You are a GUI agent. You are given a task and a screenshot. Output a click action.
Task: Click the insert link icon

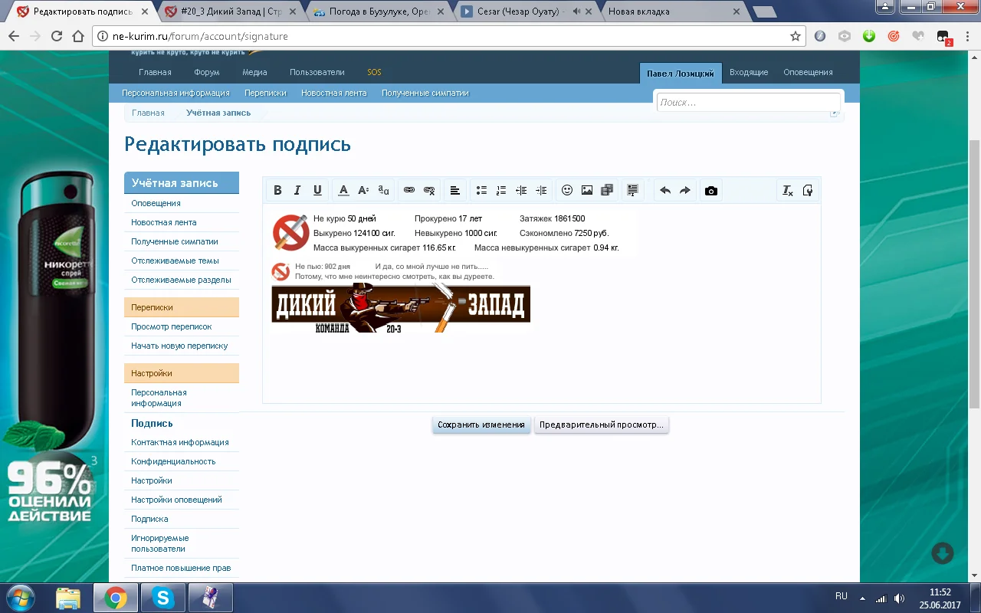pos(409,191)
